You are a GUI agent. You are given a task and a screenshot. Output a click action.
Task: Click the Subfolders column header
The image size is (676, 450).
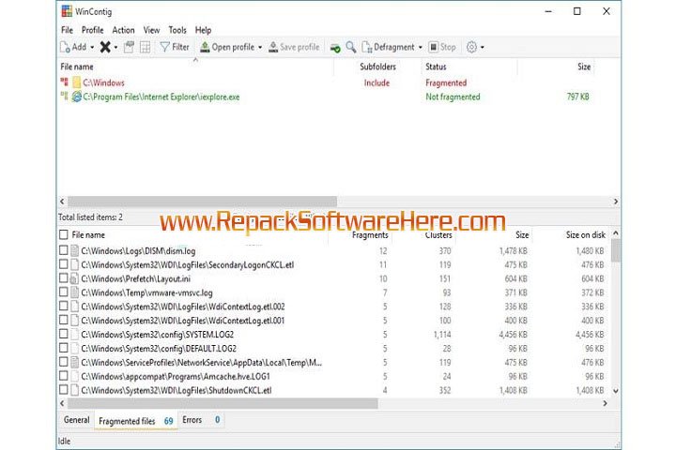click(x=377, y=67)
